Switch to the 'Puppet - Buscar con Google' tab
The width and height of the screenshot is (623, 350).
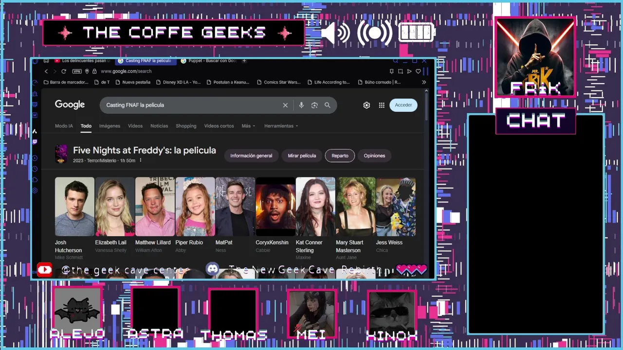click(208, 61)
